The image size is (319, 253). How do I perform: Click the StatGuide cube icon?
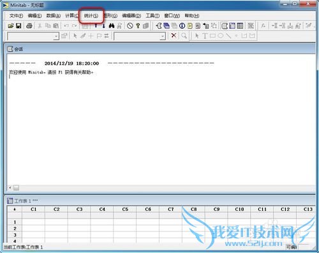pyautogui.click(x=145, y=26)
